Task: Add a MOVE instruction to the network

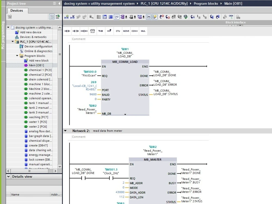Action: coord(126,31)
